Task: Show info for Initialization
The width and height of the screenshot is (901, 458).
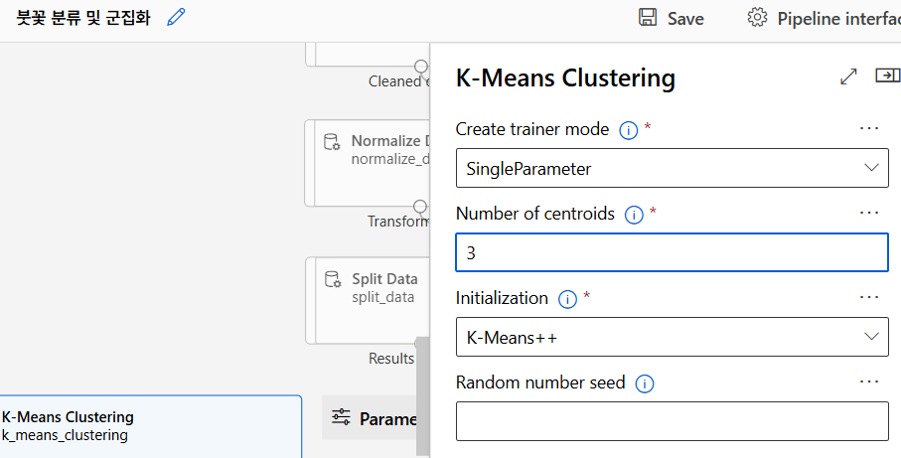Action: click(x=568, y=298)
